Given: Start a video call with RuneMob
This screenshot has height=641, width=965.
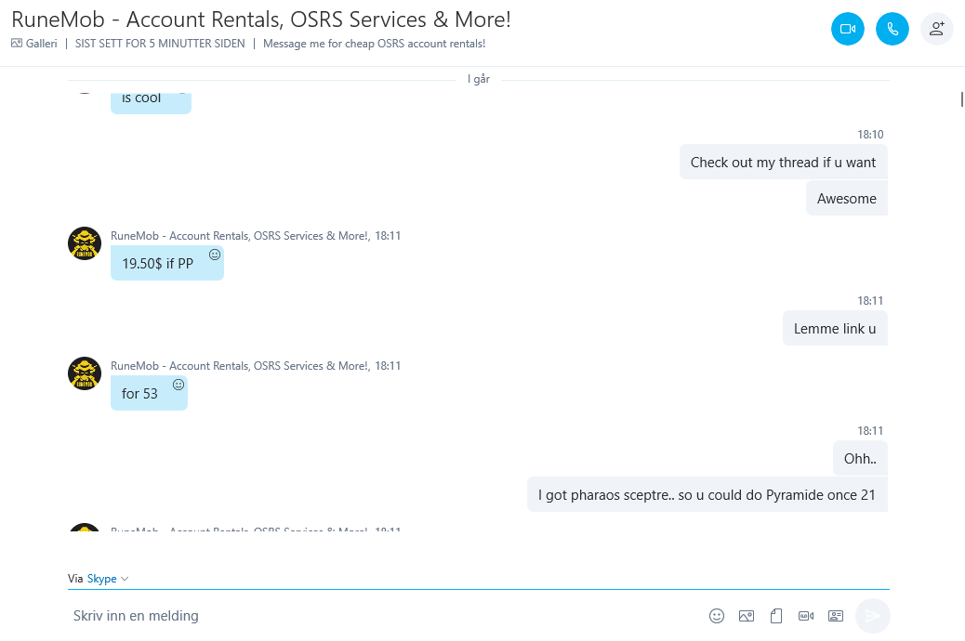Looking at the screenshot, I should [848, 29].
